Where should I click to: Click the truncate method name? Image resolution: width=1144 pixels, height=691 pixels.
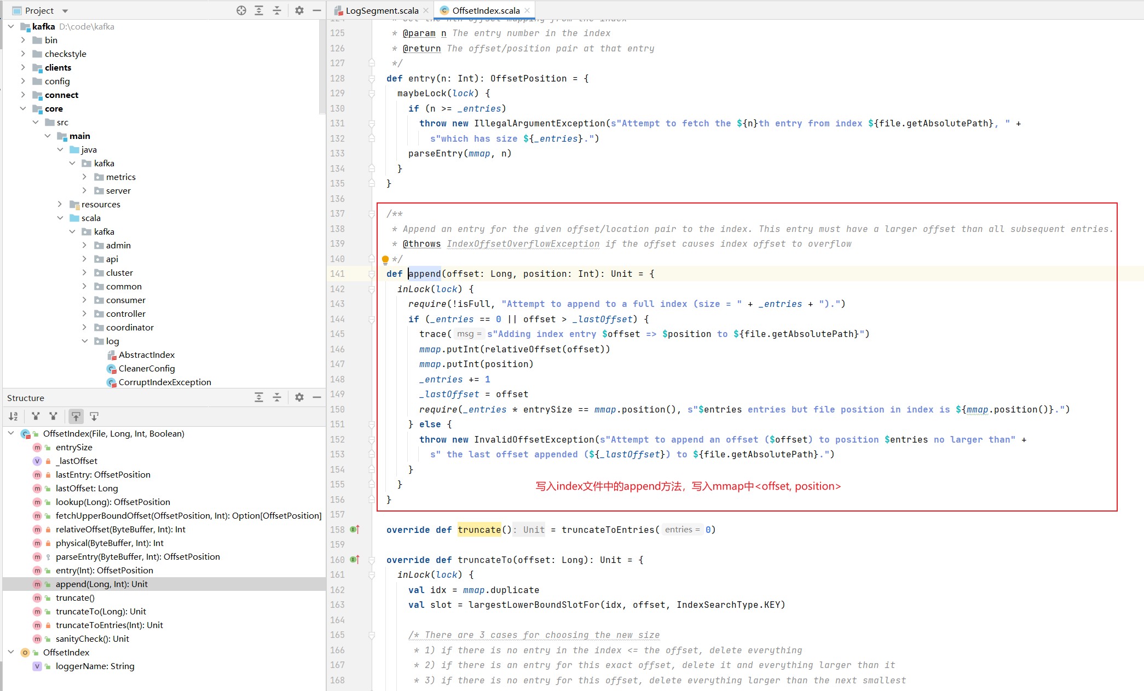(x=479, y=530)
